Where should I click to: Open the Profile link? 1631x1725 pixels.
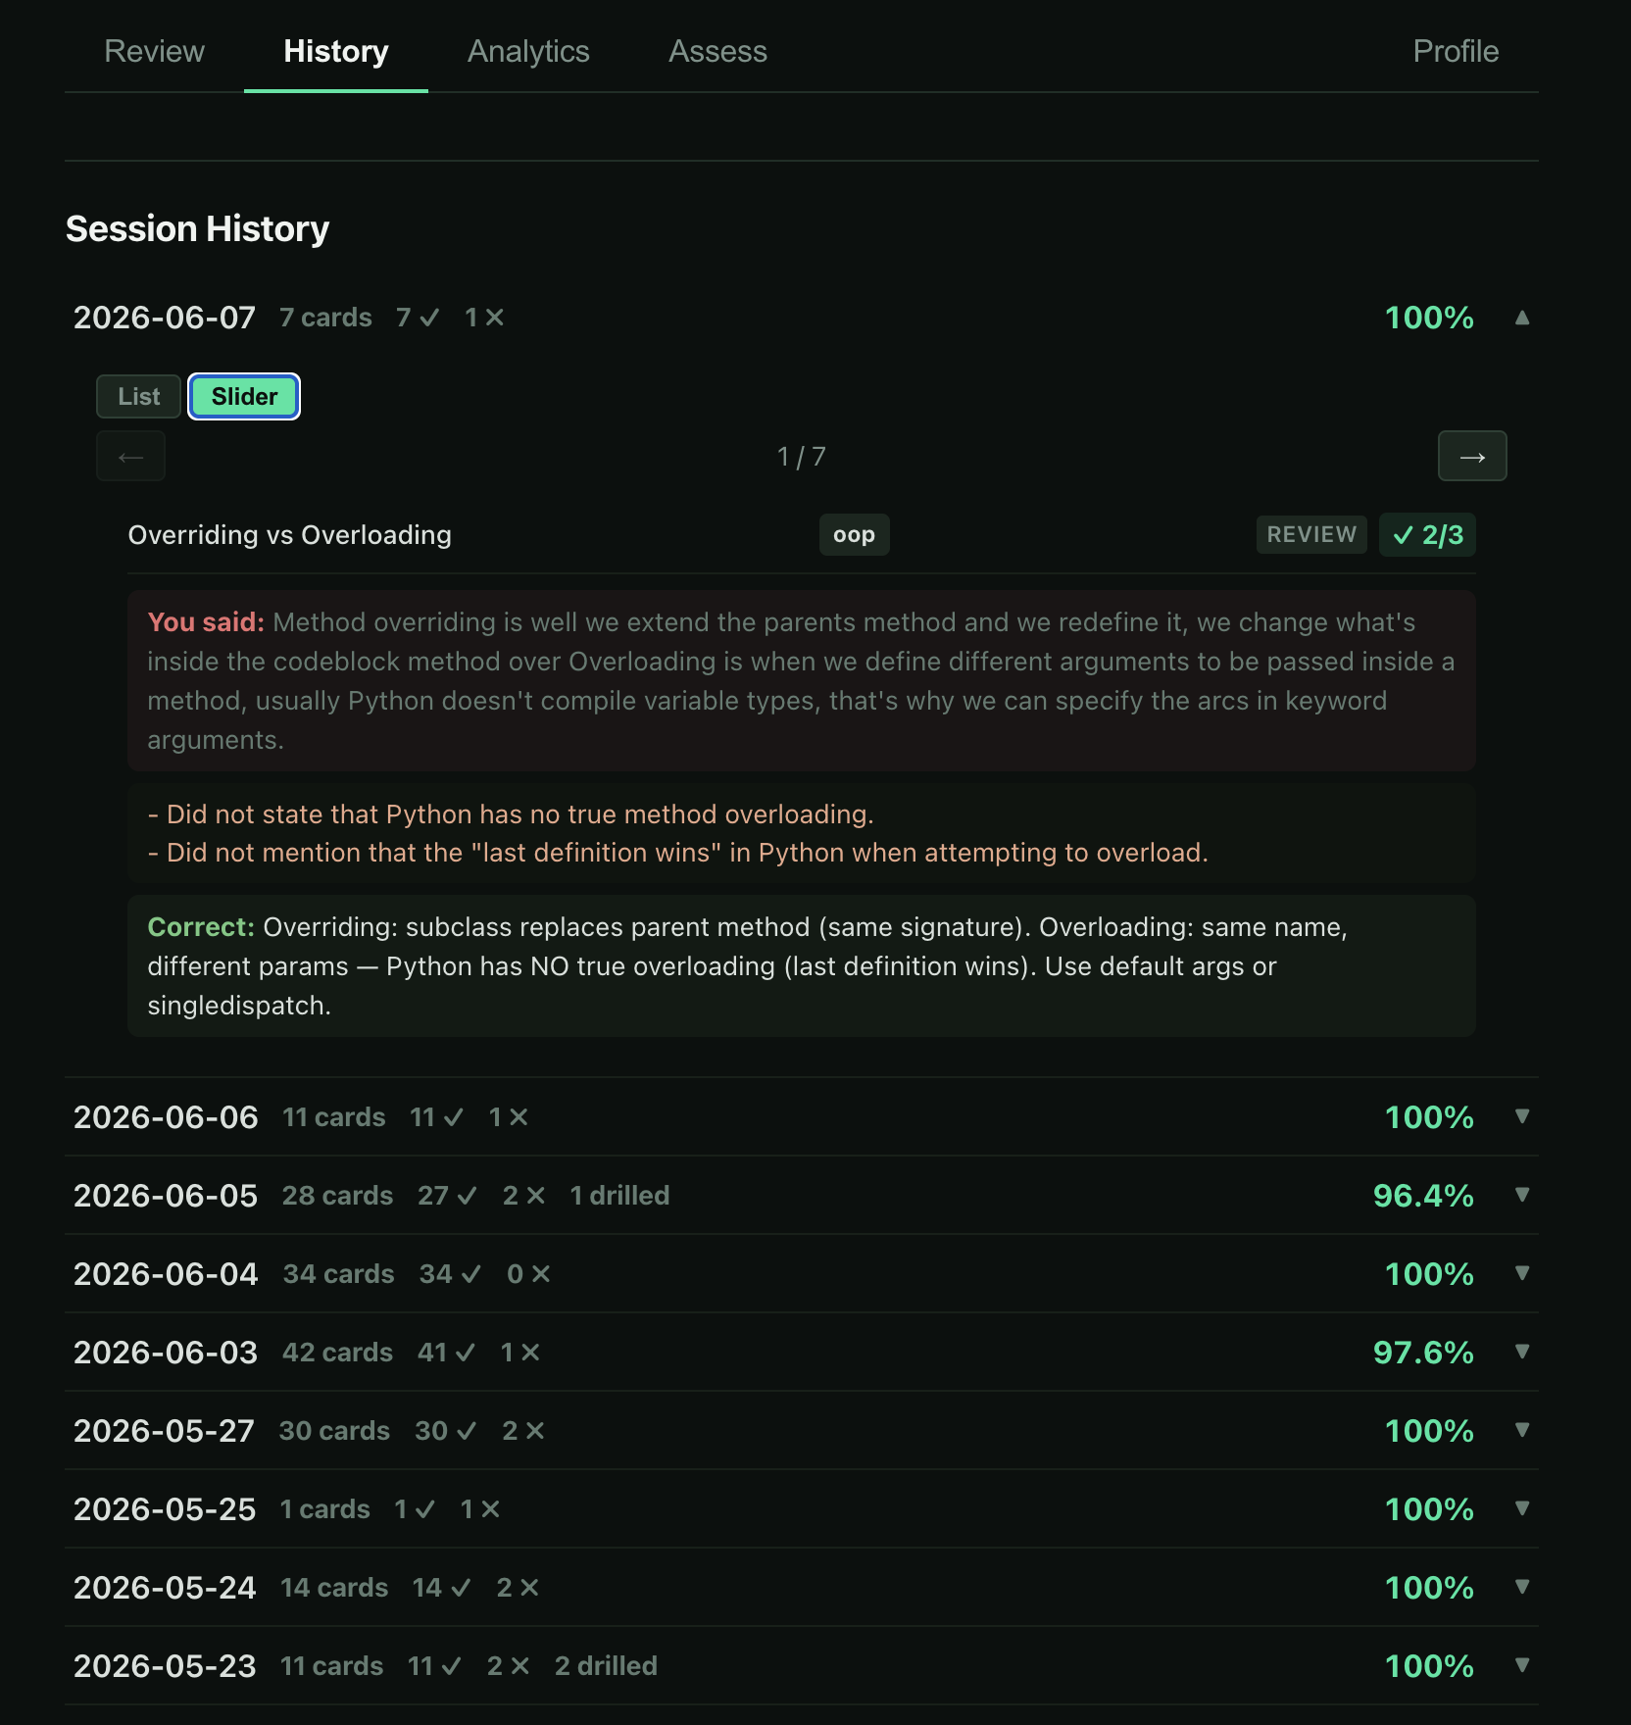pyautogui.click(x=1456, y=51)
